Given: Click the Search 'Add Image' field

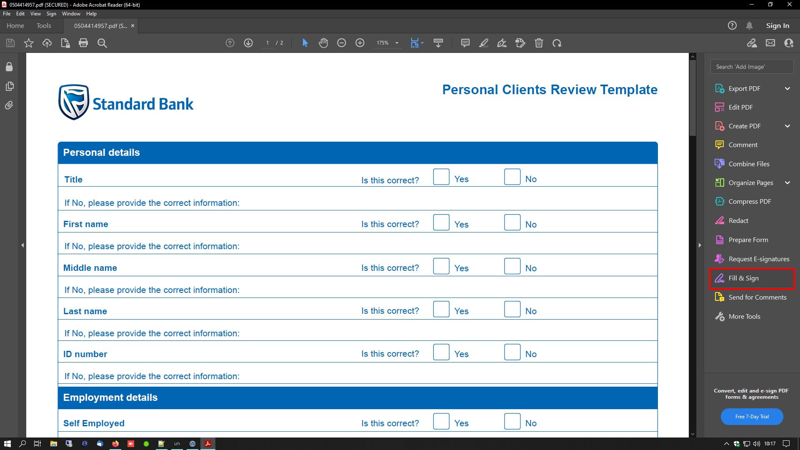Looking at the screenshot, I should (x=751, y=66).
